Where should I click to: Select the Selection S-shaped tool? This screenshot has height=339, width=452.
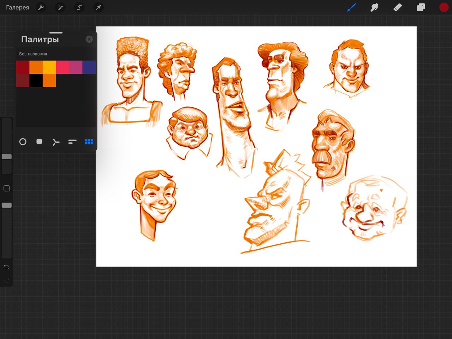[79, 7]
